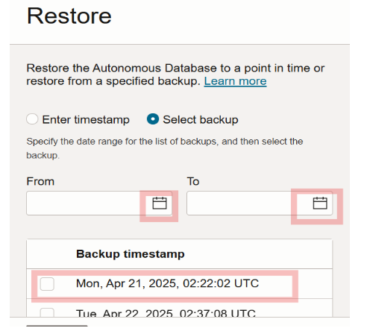Click inside the From date field

[99, 204]
